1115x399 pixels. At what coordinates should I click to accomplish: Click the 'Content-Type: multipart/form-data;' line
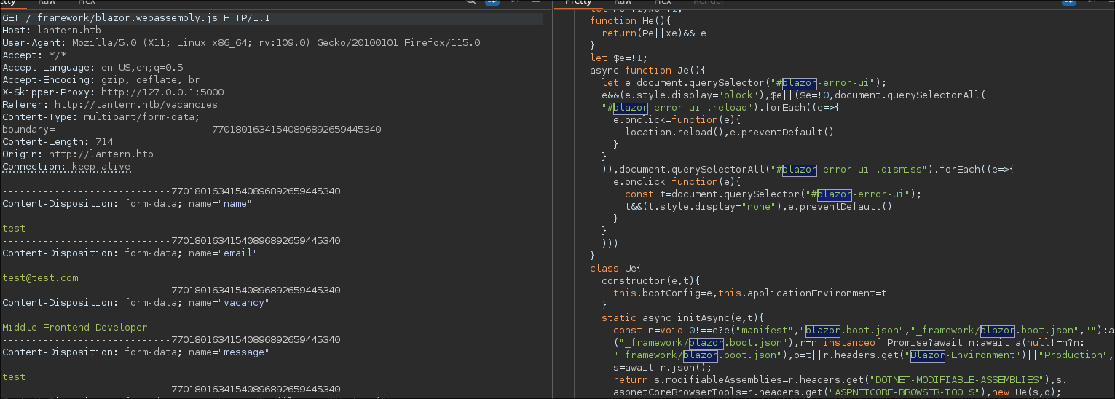101,117
